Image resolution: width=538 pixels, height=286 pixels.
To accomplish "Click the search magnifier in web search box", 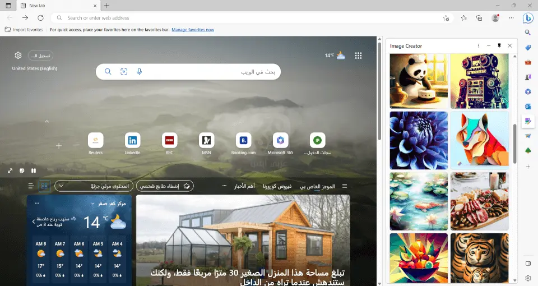I will click(108, 71).
